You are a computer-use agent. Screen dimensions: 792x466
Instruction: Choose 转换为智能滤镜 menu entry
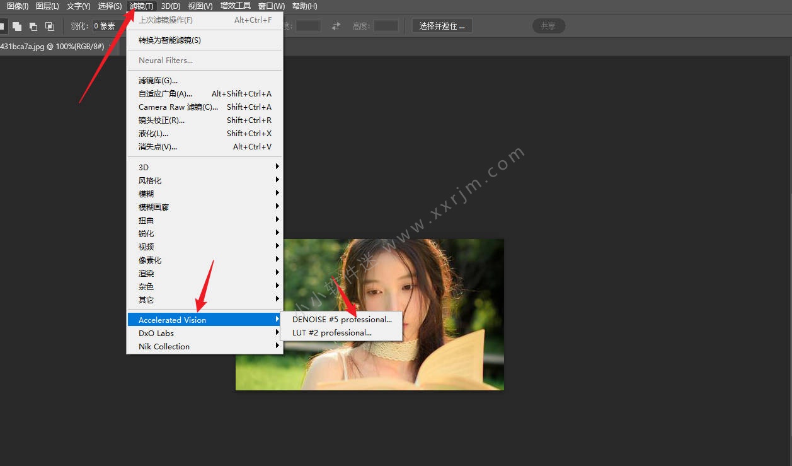169,40
